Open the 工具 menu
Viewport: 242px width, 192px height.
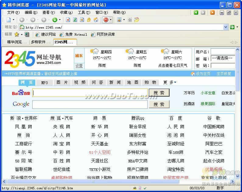tap(84, 12)
